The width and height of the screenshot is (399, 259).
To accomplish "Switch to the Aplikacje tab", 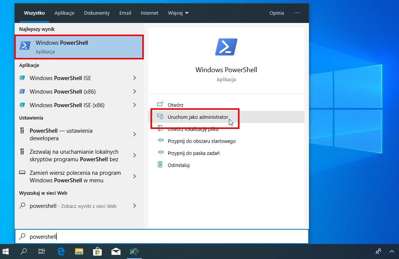I will point(65,13).
